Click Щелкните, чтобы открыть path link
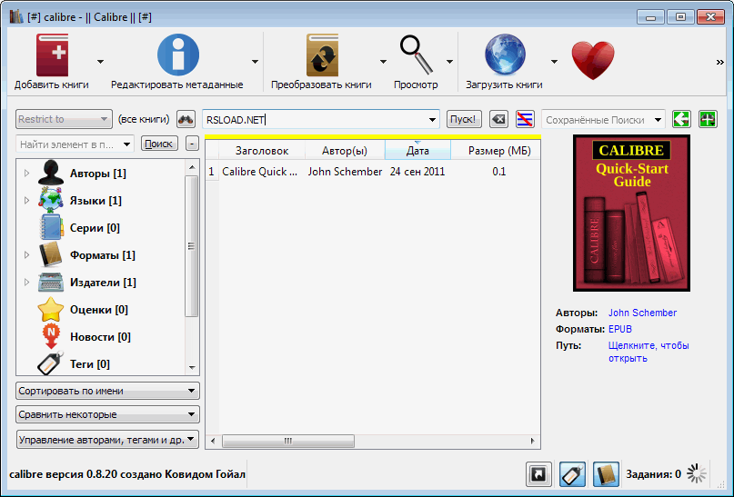 point(649,352)
